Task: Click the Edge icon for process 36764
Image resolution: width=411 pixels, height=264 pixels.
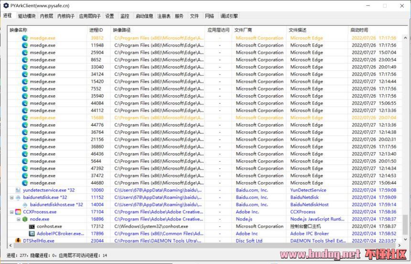Action: click(x=25, y=132)
